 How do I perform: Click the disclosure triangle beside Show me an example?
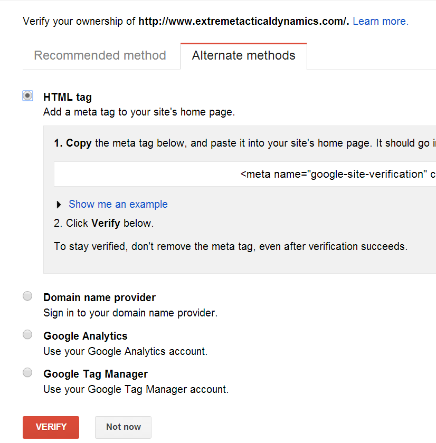(x=59, y=205)
